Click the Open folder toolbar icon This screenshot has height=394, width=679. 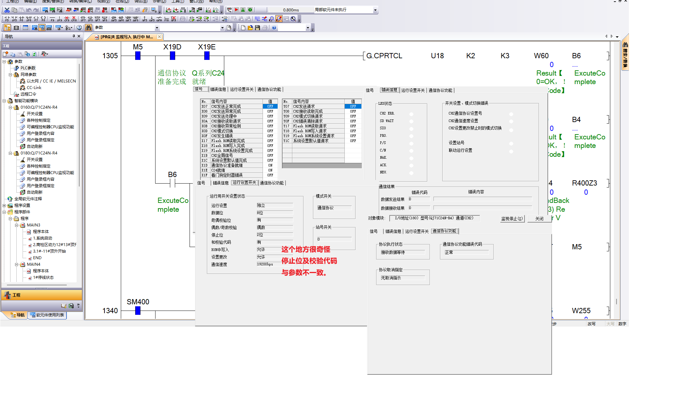pos(250,28)
